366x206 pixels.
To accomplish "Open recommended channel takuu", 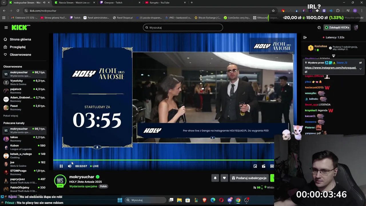I will (24, 139).
